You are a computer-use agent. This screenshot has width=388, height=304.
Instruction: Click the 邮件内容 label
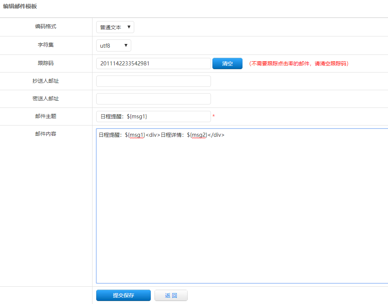[46, 134]
